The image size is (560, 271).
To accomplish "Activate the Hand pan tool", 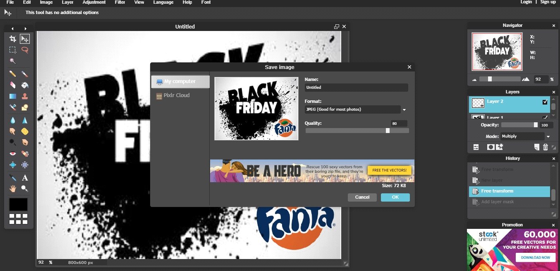I will tap(13, 189).
